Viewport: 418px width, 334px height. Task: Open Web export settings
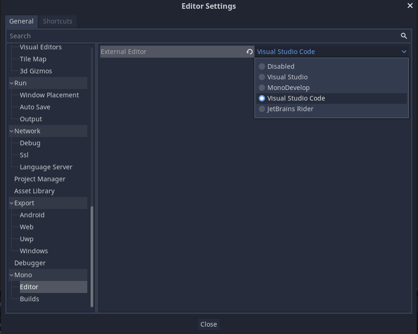27,227
